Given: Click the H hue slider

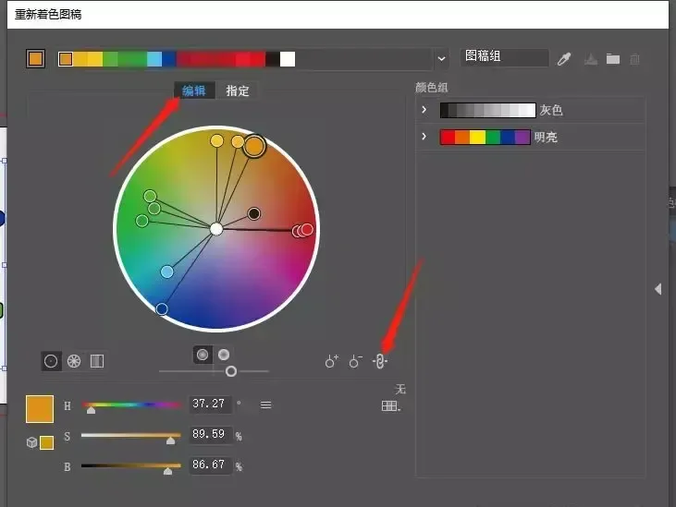Looking at the screenshot, I should [x=131, y=405].
